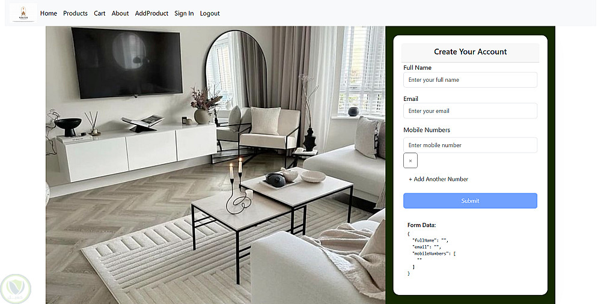Screen dimensions: 601x304
Task: Click the living room hero image
Action: pyautogui.click(x=215, y=165)
